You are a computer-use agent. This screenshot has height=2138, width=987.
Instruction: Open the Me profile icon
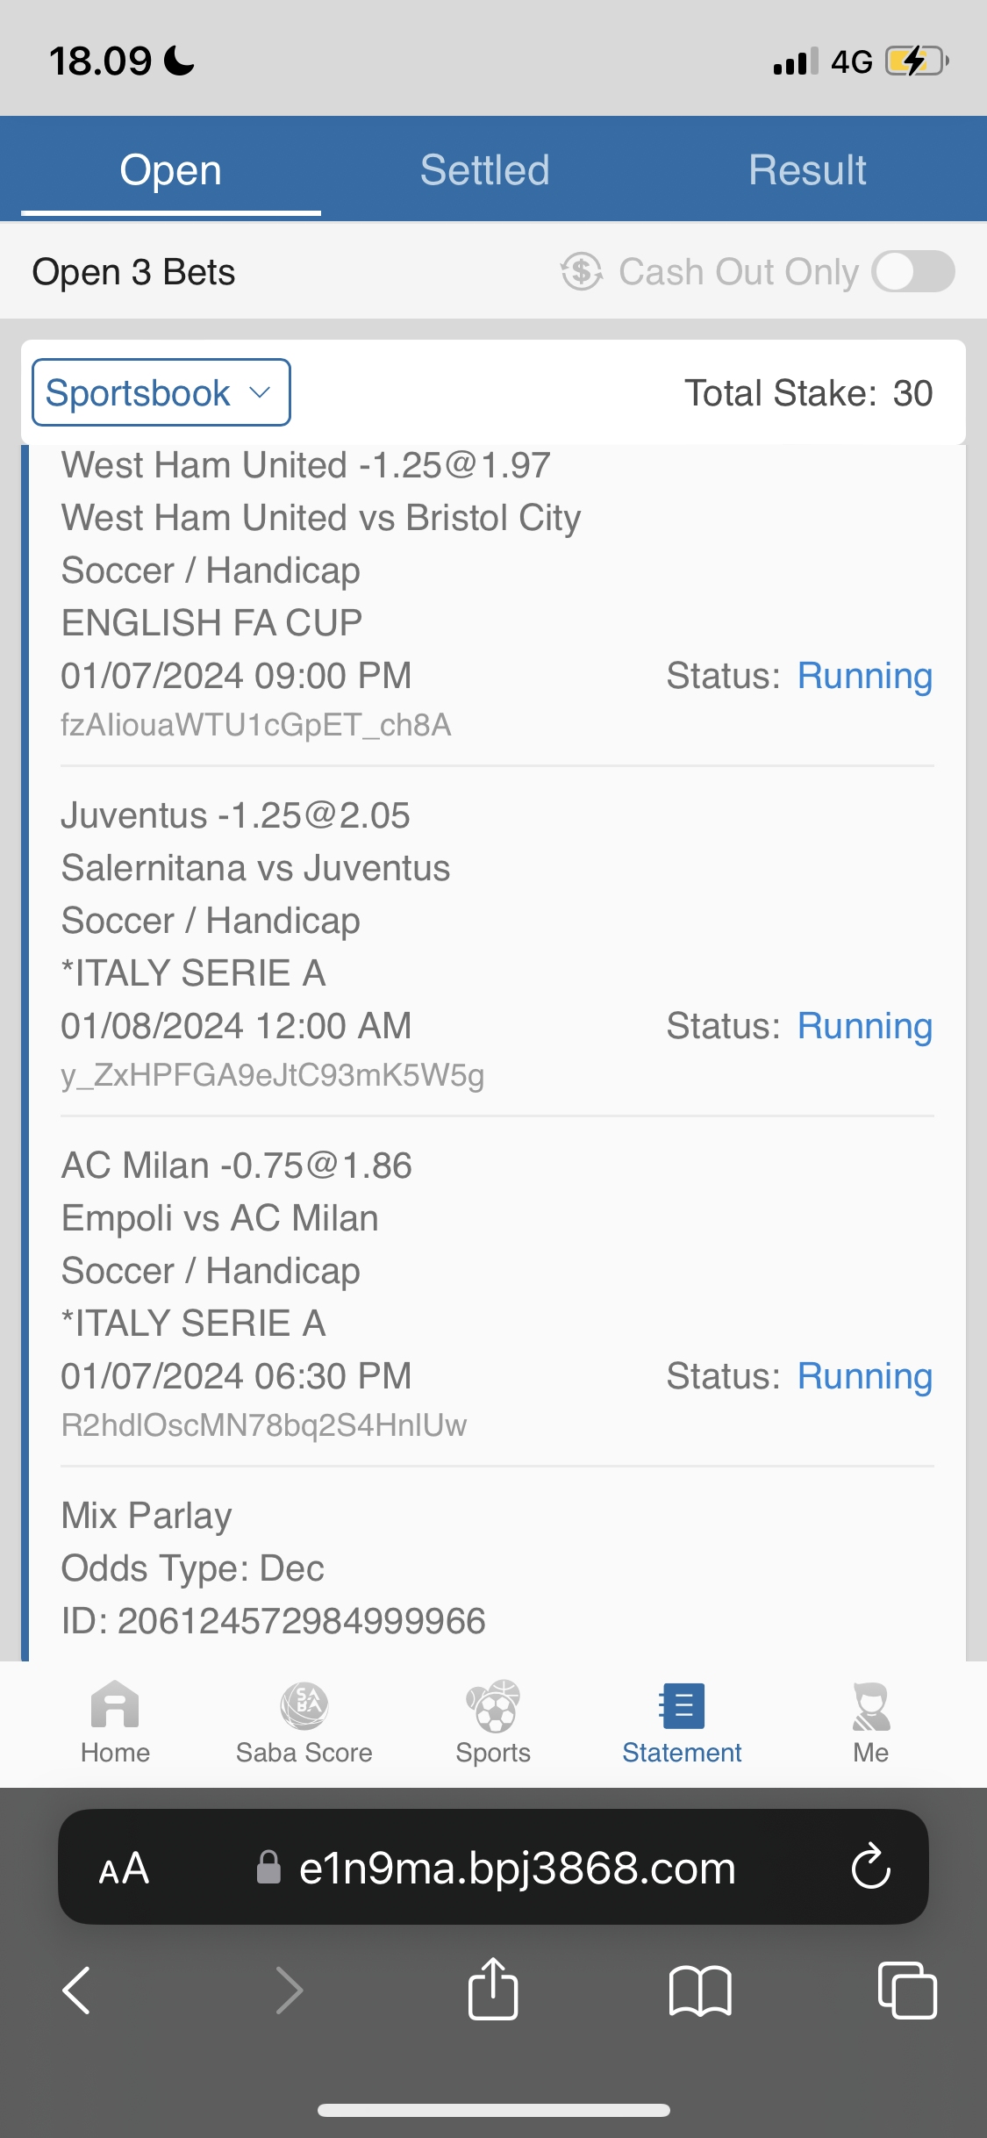coord(870,1707)
